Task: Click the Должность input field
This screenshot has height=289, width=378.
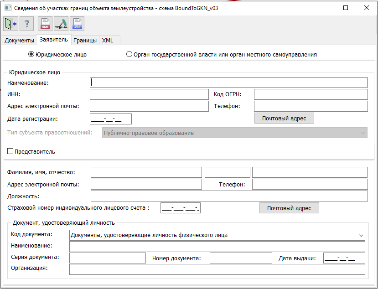Action: 229,196
